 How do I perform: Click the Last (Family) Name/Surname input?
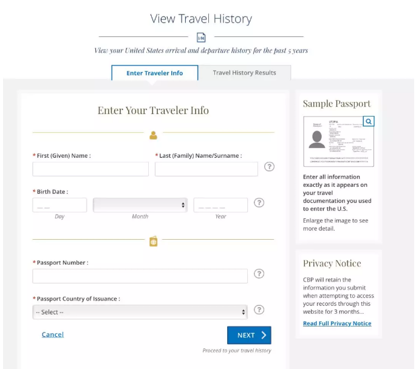click(x=206, y=169)
